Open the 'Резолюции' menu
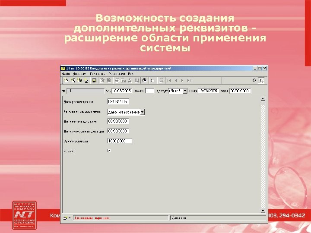 [117, 74]
